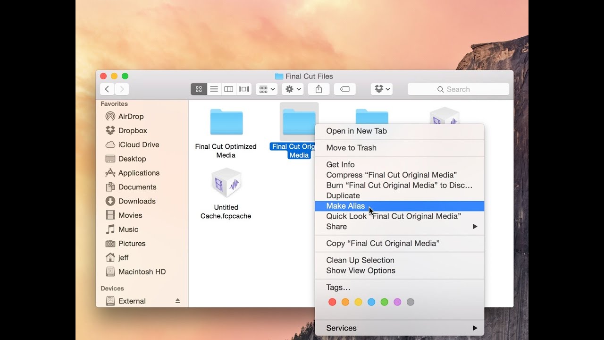
Task: Apply the blue tag color
Action: pyautogui.click(x=371, y=302)
